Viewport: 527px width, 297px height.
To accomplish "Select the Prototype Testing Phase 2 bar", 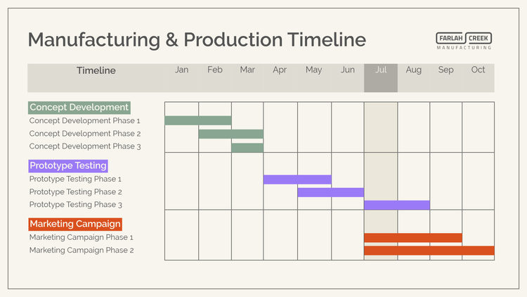I will [330, 192].
